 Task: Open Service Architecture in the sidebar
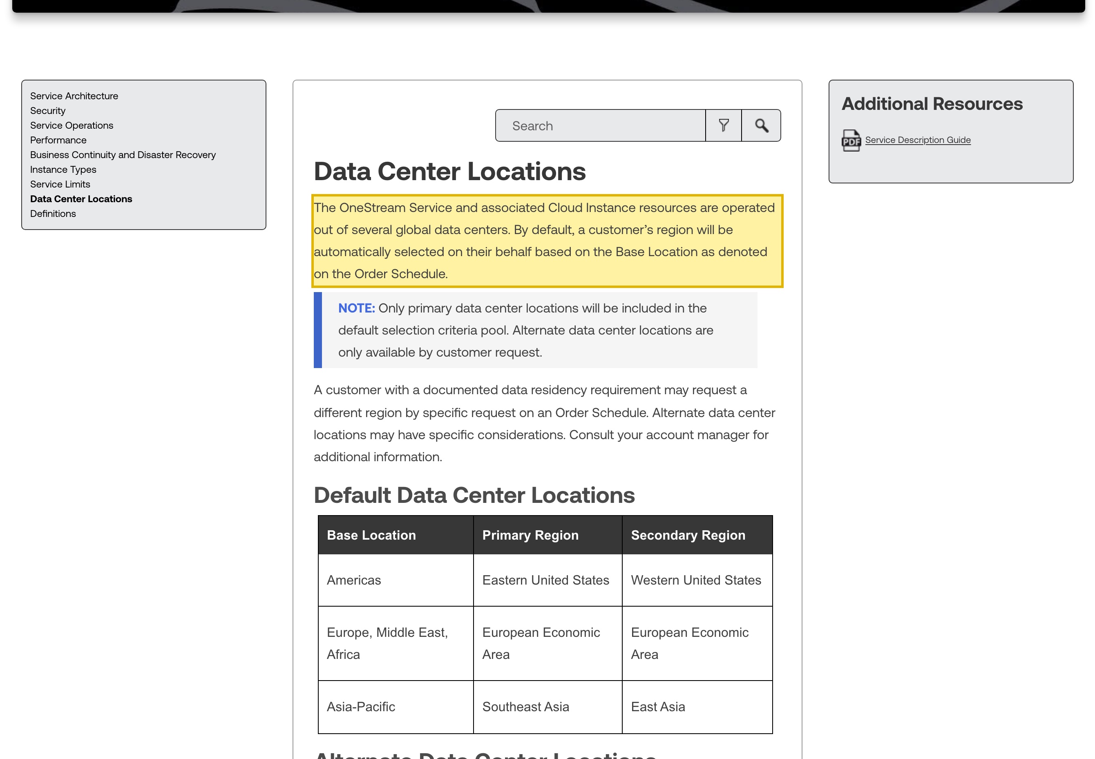[74, 96]
